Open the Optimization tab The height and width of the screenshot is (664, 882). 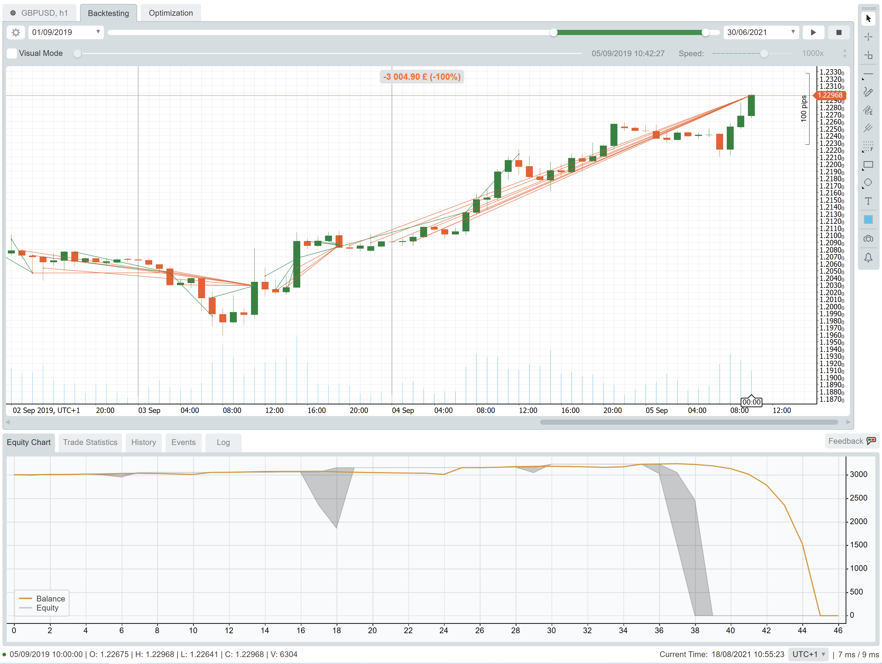click(171, 13)
